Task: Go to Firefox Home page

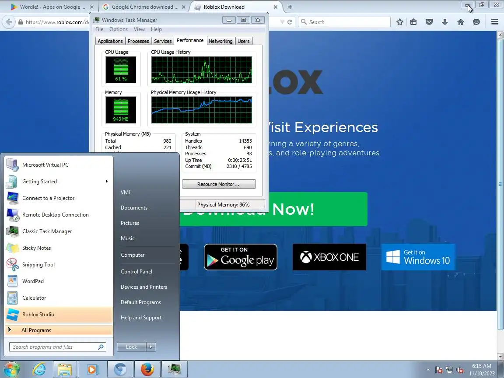Action: click(x=461, y=22)
